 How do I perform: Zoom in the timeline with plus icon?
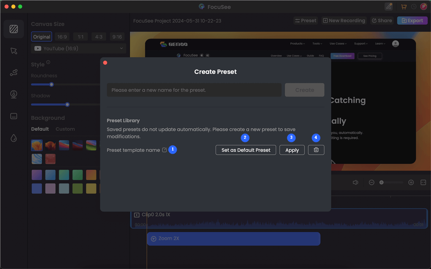pyautogui.click(x=411, y=182)
